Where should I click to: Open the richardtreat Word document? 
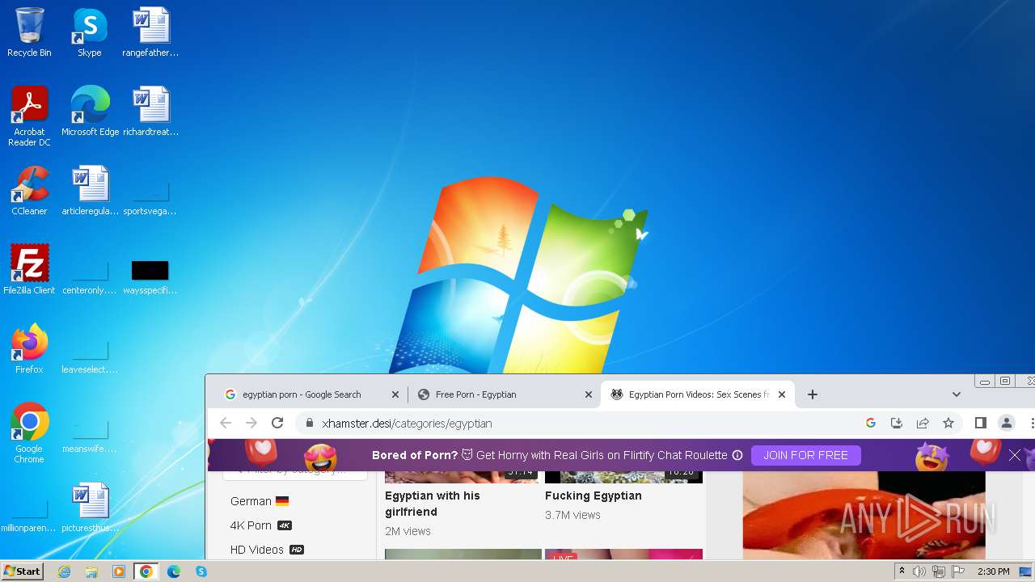150,111
